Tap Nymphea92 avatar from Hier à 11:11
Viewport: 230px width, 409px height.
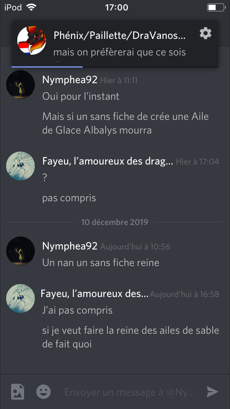(20, 85)
